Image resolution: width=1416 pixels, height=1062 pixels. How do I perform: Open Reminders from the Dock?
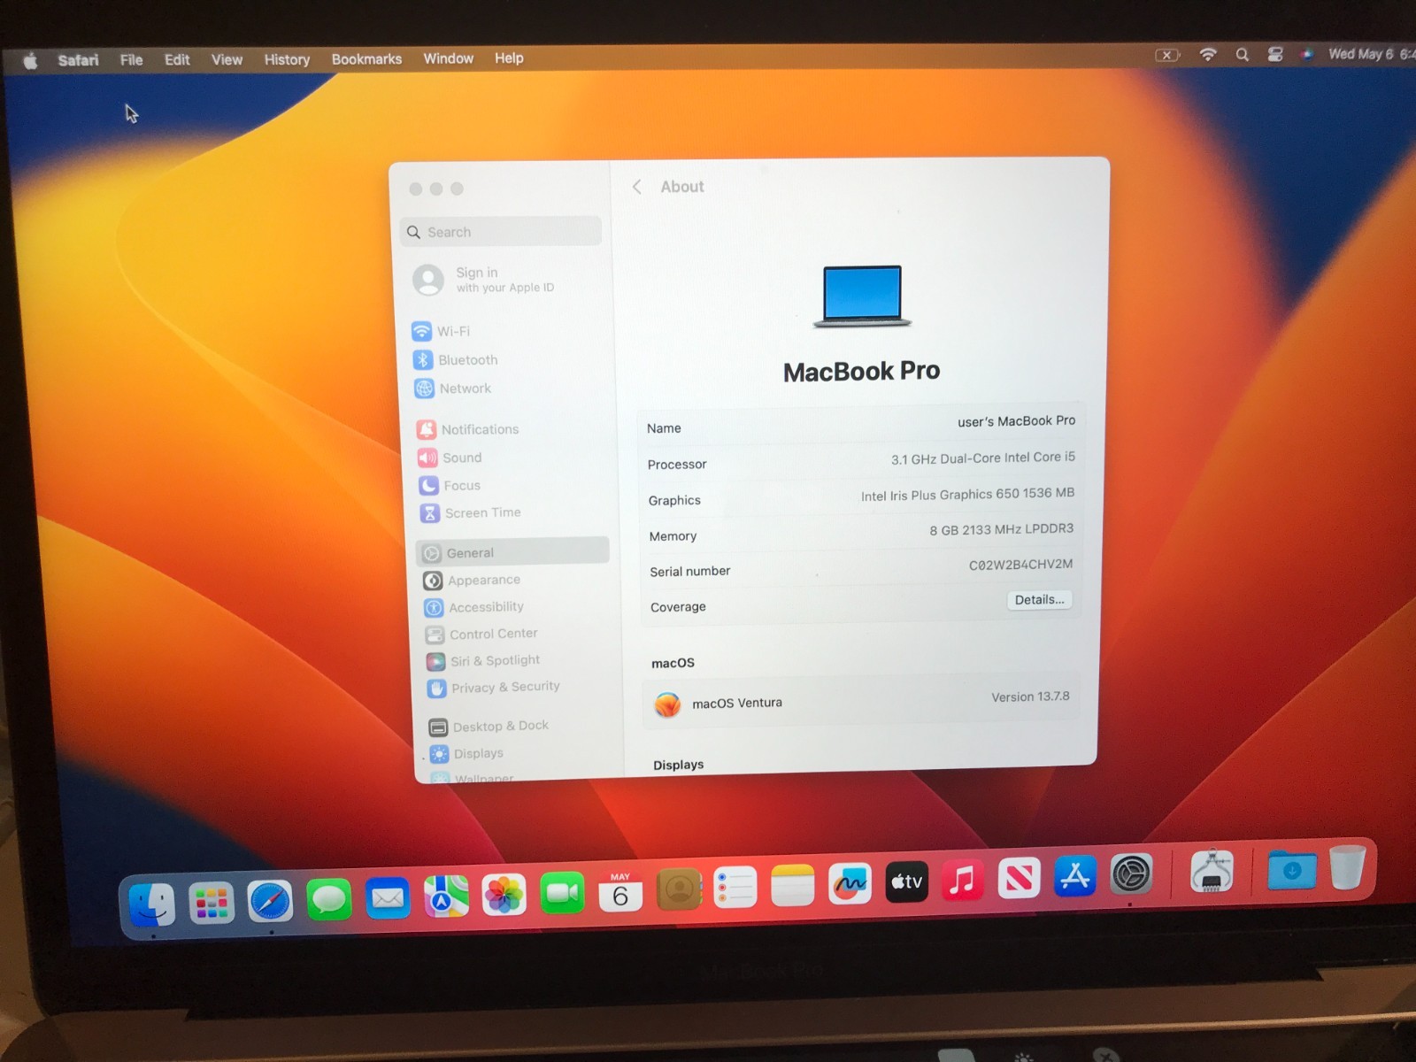point(735,887)
